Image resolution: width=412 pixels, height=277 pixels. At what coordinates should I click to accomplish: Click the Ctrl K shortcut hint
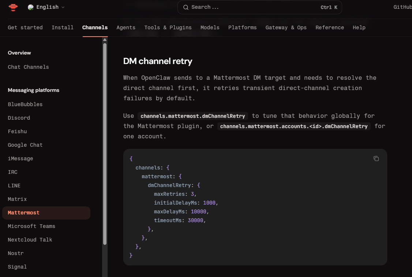point(329,7)
